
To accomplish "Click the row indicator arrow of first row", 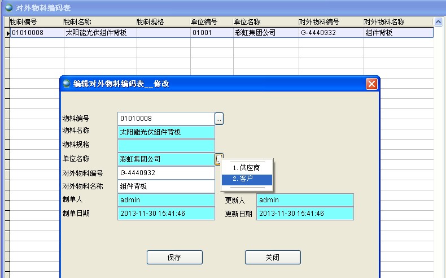I will [7, 33].
